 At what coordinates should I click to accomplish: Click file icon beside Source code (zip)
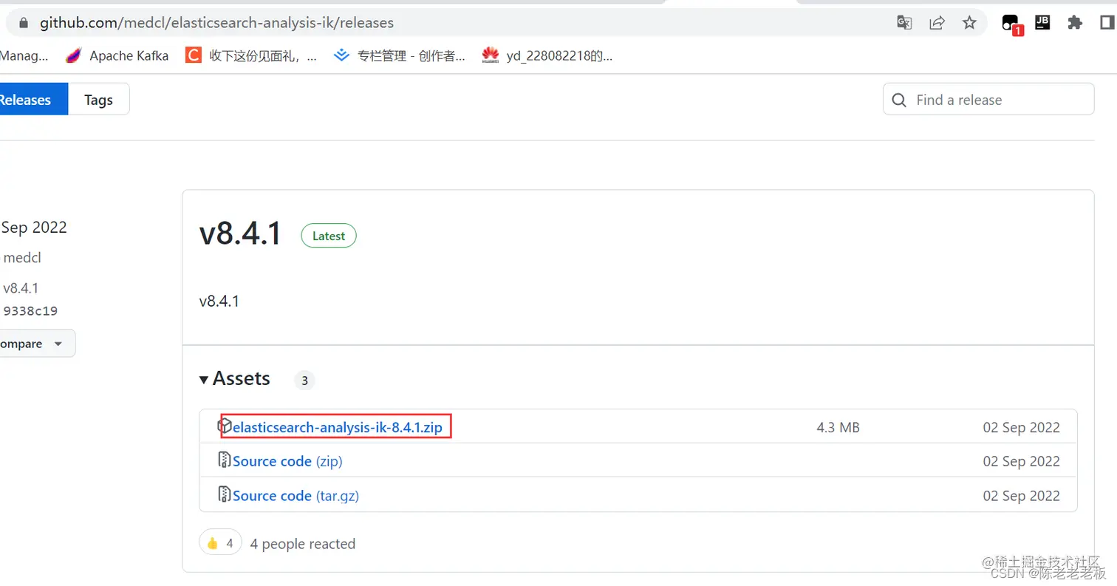tap(225, 460)
